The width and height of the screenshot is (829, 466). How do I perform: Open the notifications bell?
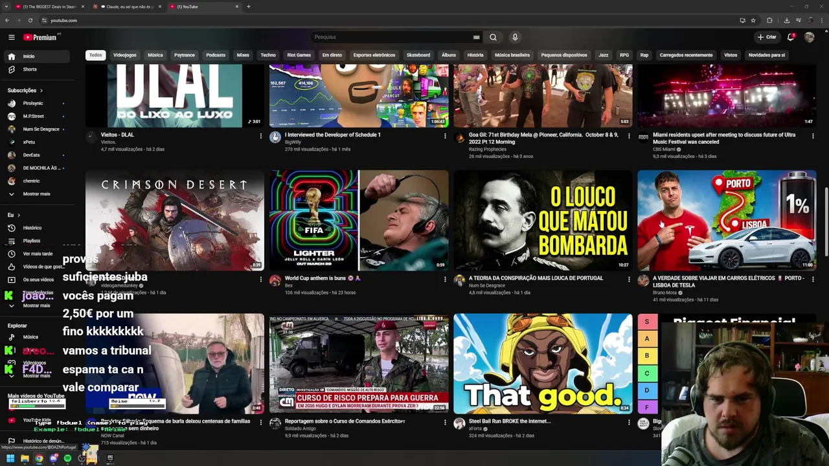(x=791, y=37)
